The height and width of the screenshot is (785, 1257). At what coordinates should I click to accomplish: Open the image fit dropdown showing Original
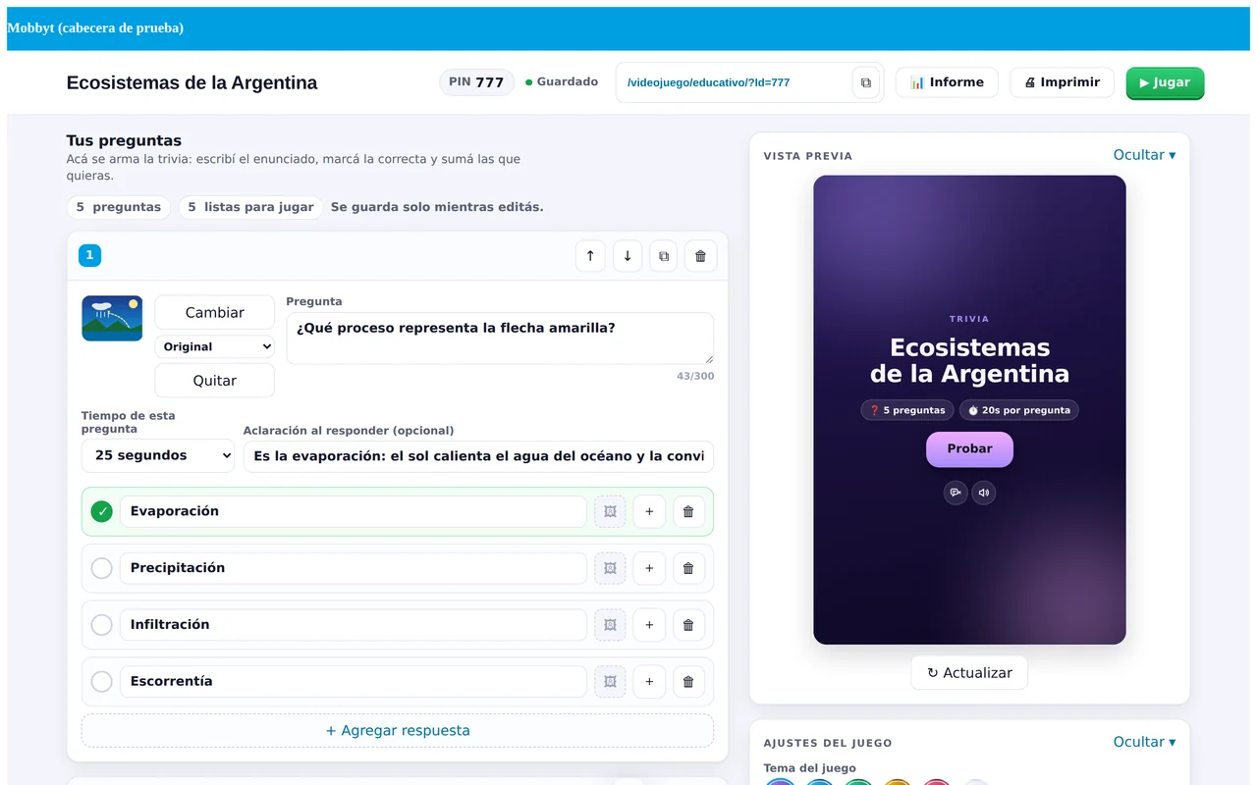214,346
